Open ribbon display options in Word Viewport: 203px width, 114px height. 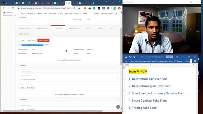[x=177, y=57]
